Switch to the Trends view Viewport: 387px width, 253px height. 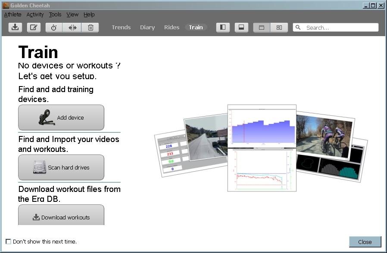click(x=121, y=28)
